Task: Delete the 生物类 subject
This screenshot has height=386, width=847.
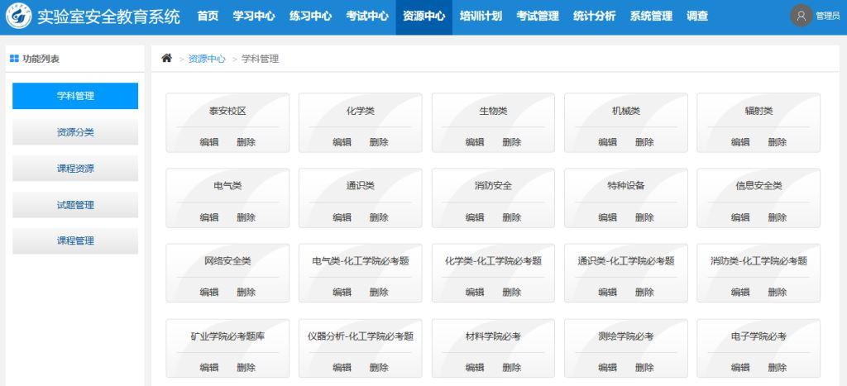Action: point(511,142)
